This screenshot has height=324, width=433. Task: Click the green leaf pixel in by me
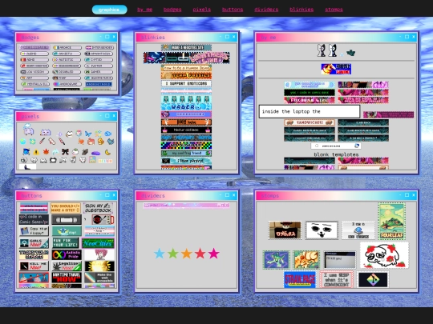pos(351,53)
